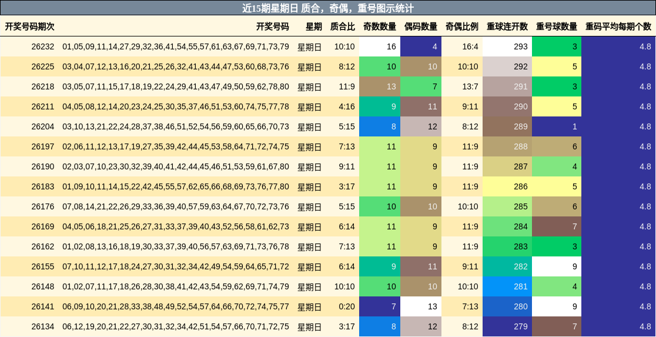
Task: Click the brown odd count 13 cell
Action: click(x=380, y=86)
